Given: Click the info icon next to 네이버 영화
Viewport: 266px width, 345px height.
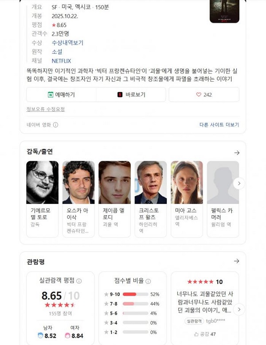Looking at the screenshot, I should pyautogui.click(x=55, y=125).
